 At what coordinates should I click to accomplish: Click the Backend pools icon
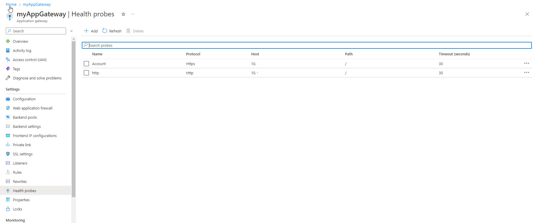tap(8, 117)
